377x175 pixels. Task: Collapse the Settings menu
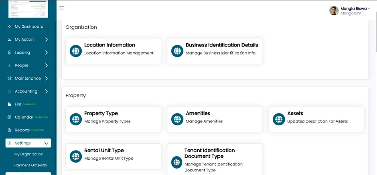(x=47, y=143)
